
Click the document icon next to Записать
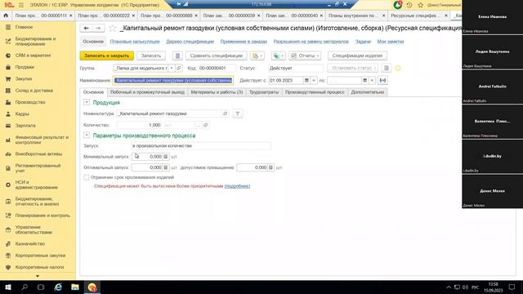tap(177, 56)
